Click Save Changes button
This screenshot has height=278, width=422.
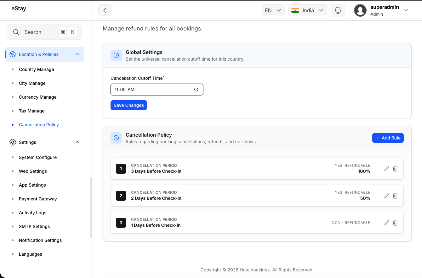click(x=129, y=105)
